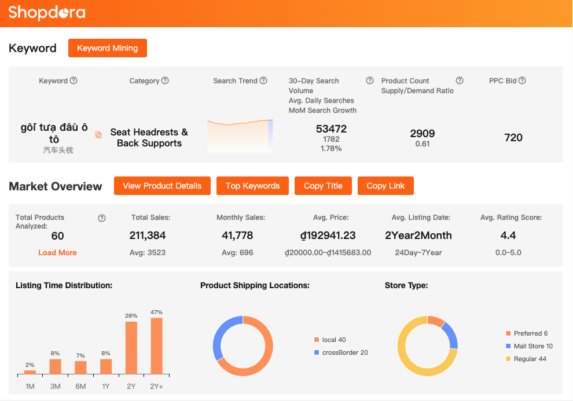The width and height of the screenshot is (573, 401).
Task: Open Keyword Mining
Action: click(x=108, y=48)
